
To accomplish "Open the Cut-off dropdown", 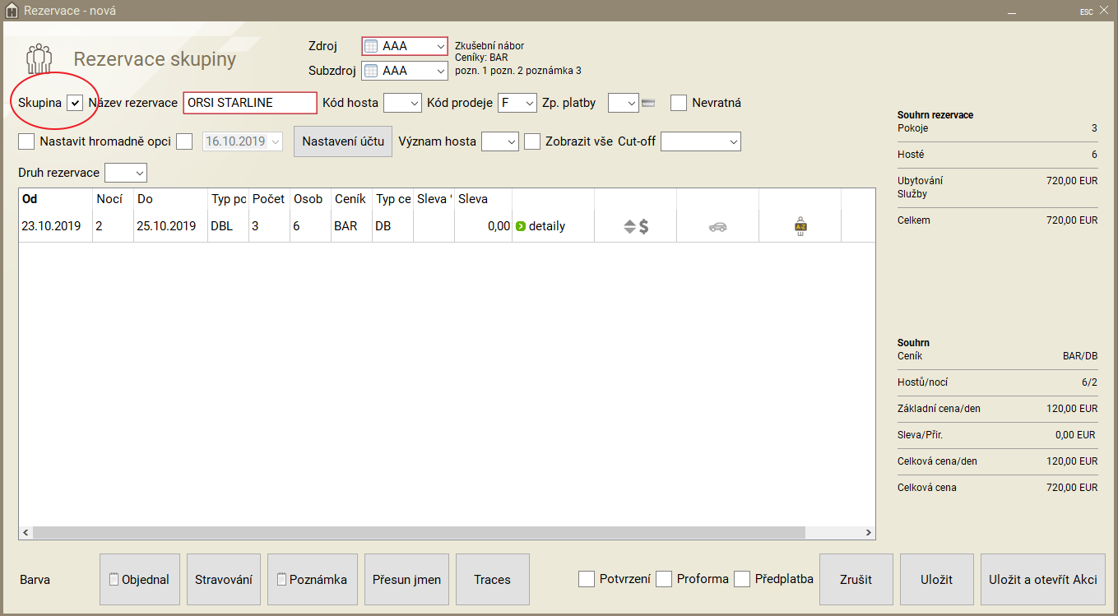I will (700, 141).
